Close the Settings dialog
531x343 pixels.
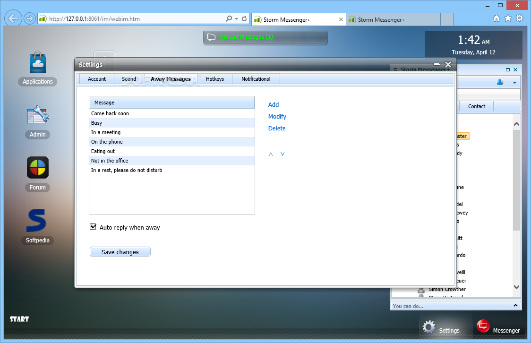pos(448,64)
